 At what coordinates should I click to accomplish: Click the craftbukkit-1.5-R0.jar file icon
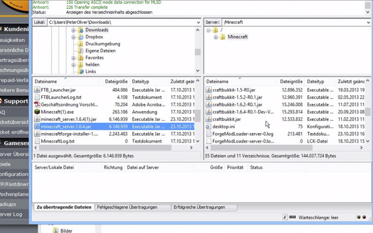coord(209,90)
